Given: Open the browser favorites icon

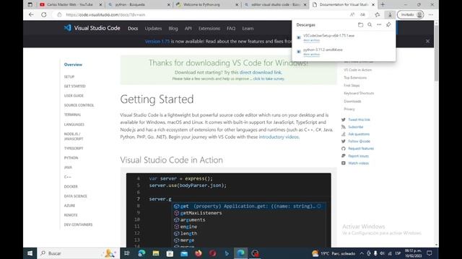Looking at the screenshot, I should [378, 14].
